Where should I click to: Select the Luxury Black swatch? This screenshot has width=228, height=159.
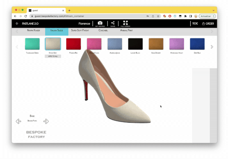(x=136, y=44)
